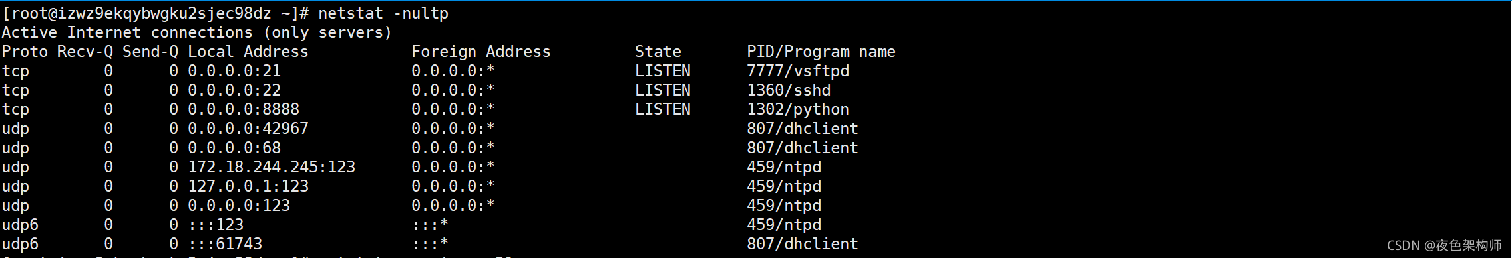The image size is (1512, 258).
Task: Click local address 0.0.0.0:42967
Action: [248, 129]
